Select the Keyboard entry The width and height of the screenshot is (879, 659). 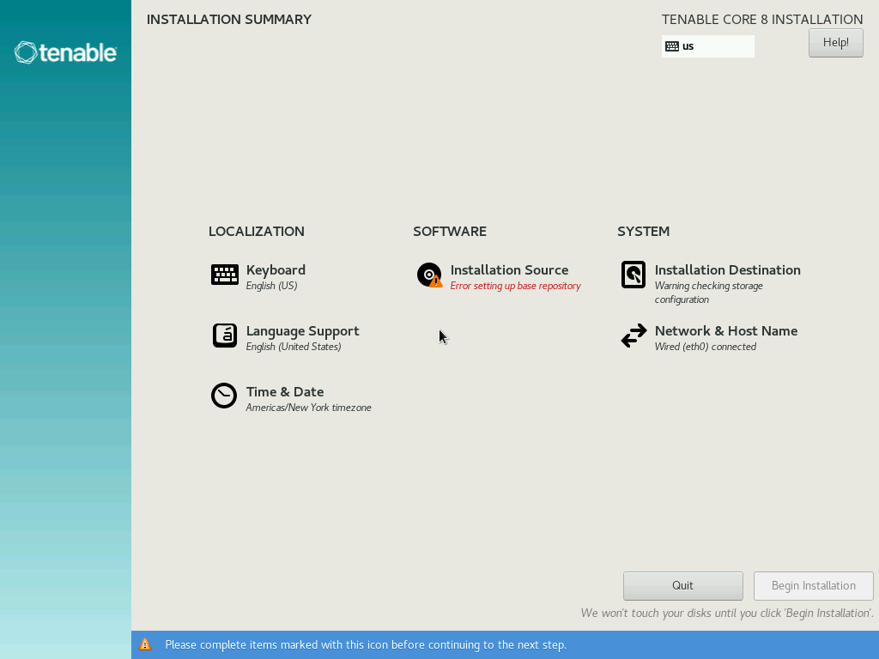[x=276, y=269]
